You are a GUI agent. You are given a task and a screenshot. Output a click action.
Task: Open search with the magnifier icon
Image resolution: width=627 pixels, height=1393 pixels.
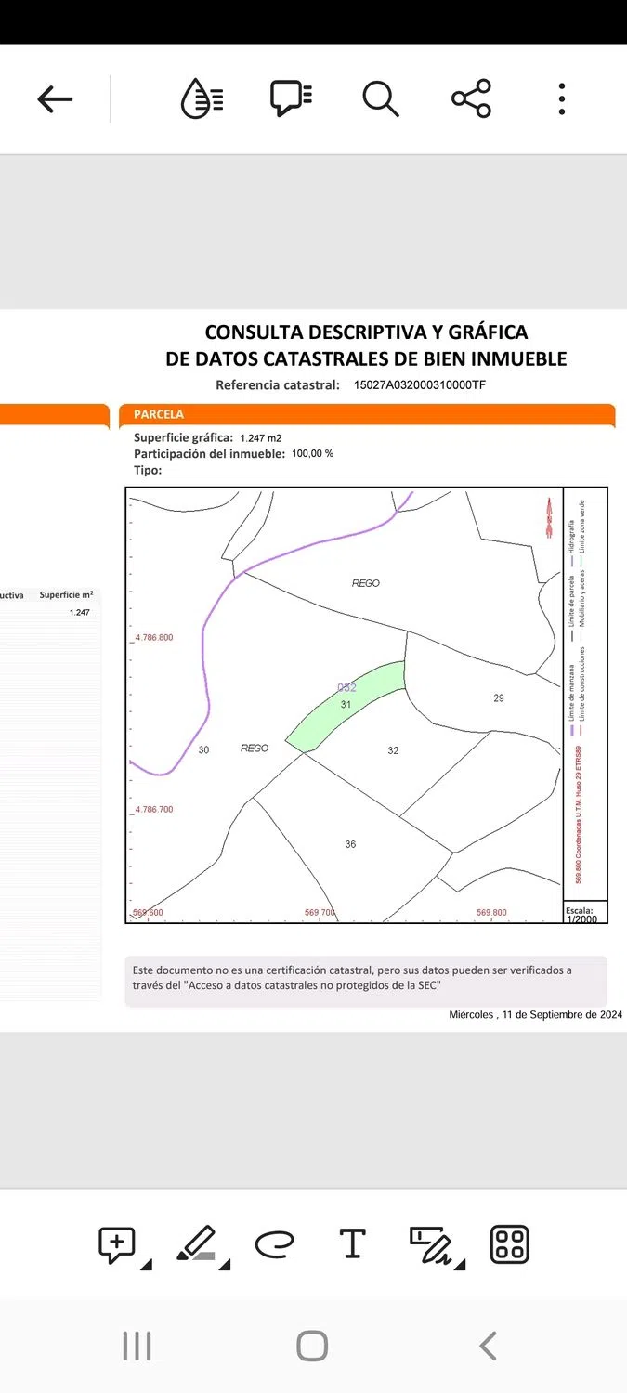[380, 98]
